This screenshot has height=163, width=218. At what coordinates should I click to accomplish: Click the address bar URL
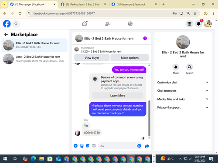tap(64, 13)
